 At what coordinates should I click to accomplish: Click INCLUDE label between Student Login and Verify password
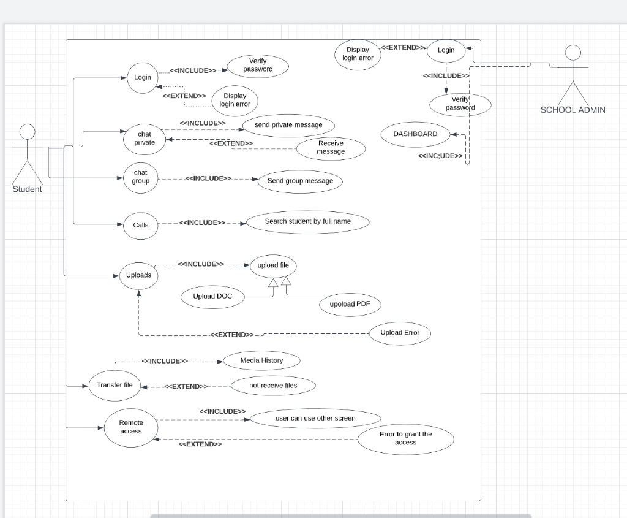click(193, 71)
